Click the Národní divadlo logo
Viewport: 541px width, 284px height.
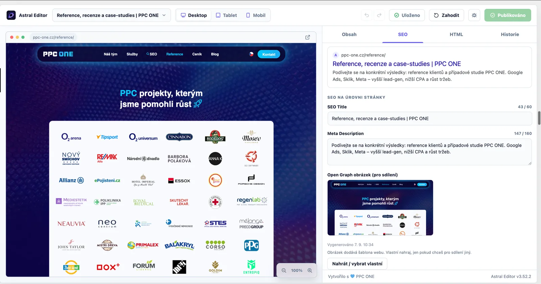(143, 159)
